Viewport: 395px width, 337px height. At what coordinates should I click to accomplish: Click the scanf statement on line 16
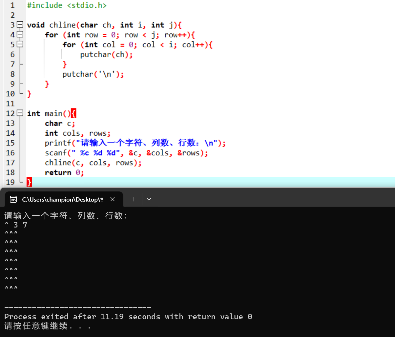(x=127, y=153)
